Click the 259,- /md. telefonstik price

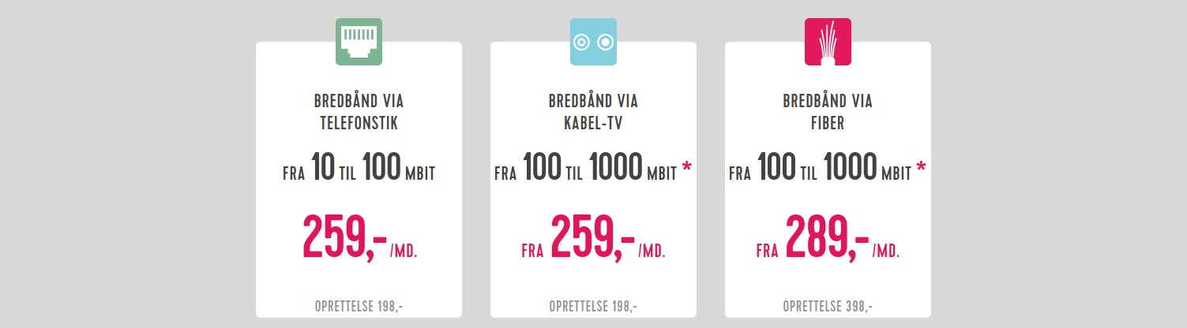[360, 237]
